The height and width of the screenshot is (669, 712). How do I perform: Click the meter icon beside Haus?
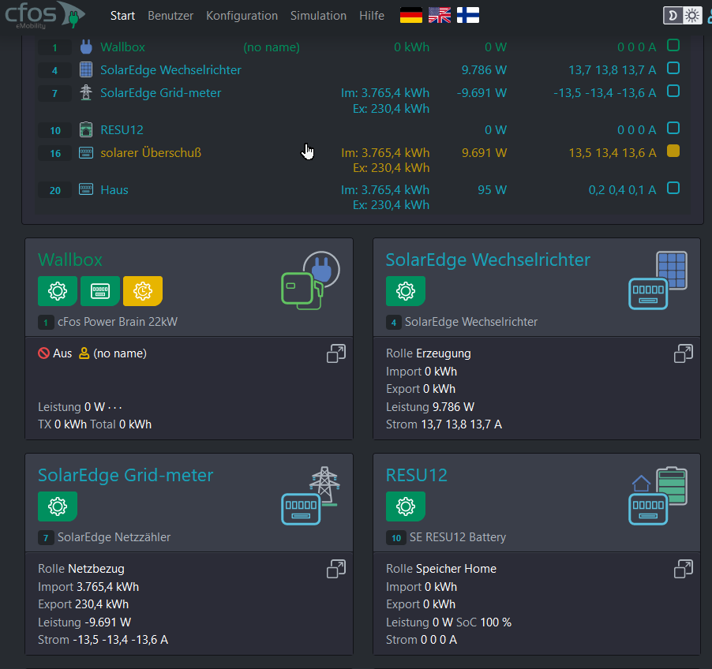[86, 189]
